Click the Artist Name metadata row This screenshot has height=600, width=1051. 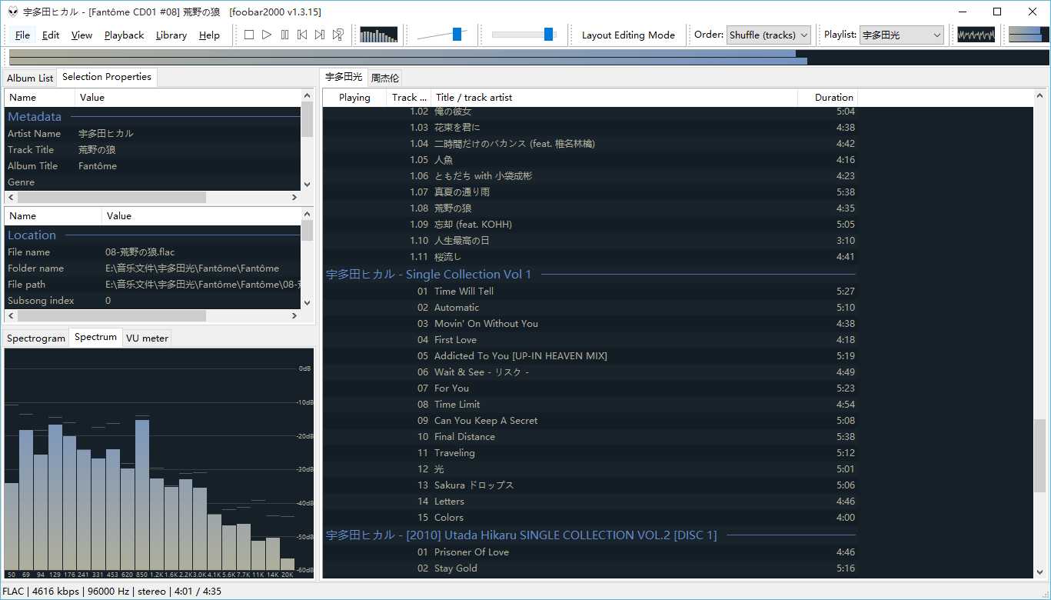[152, 133]
